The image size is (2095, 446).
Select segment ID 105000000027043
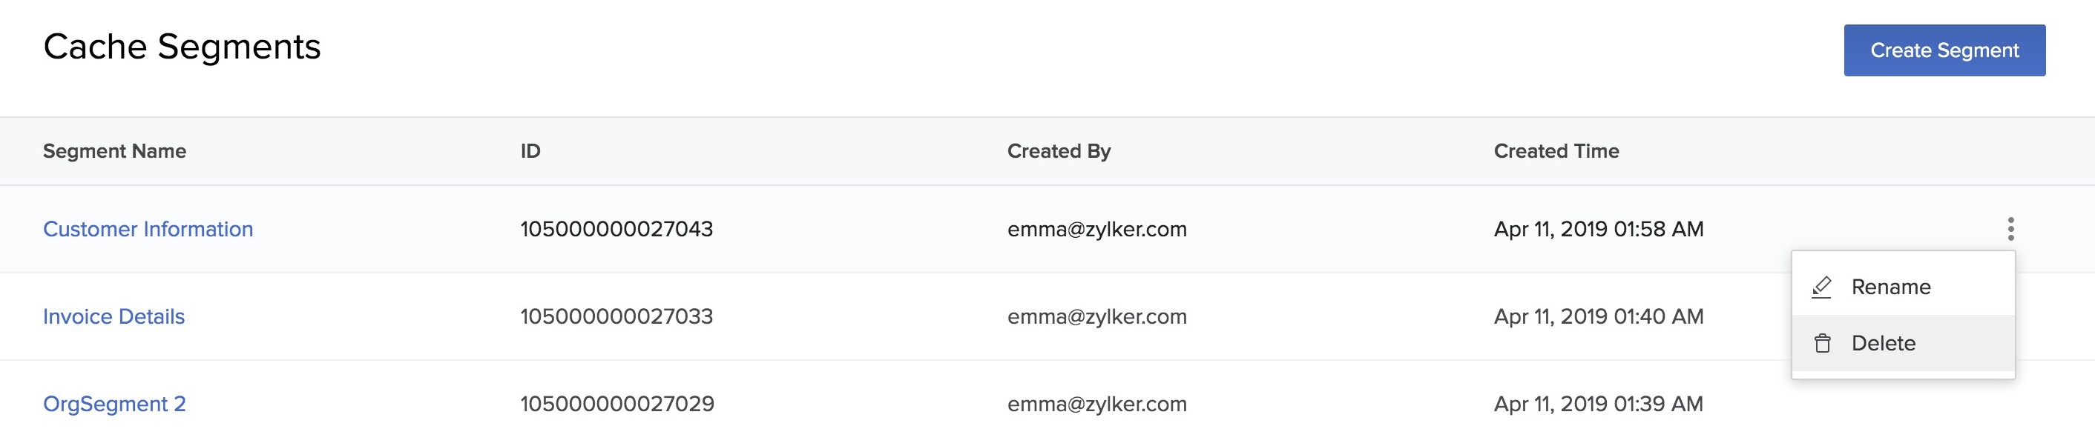[616, 229]
